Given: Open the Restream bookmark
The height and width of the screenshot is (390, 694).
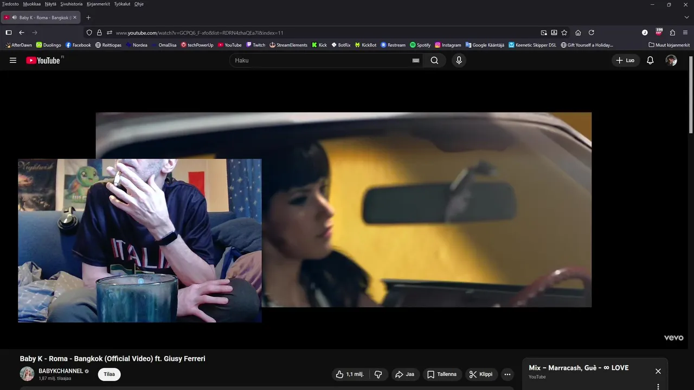Looking at the screenshot, I should tap(393, 45).
